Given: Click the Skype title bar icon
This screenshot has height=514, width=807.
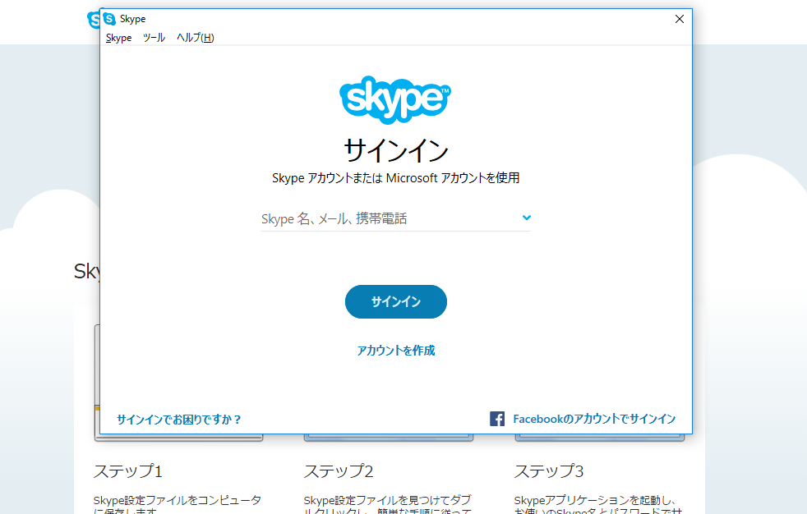Looking at the screenshot, I should tap(109, 19).
